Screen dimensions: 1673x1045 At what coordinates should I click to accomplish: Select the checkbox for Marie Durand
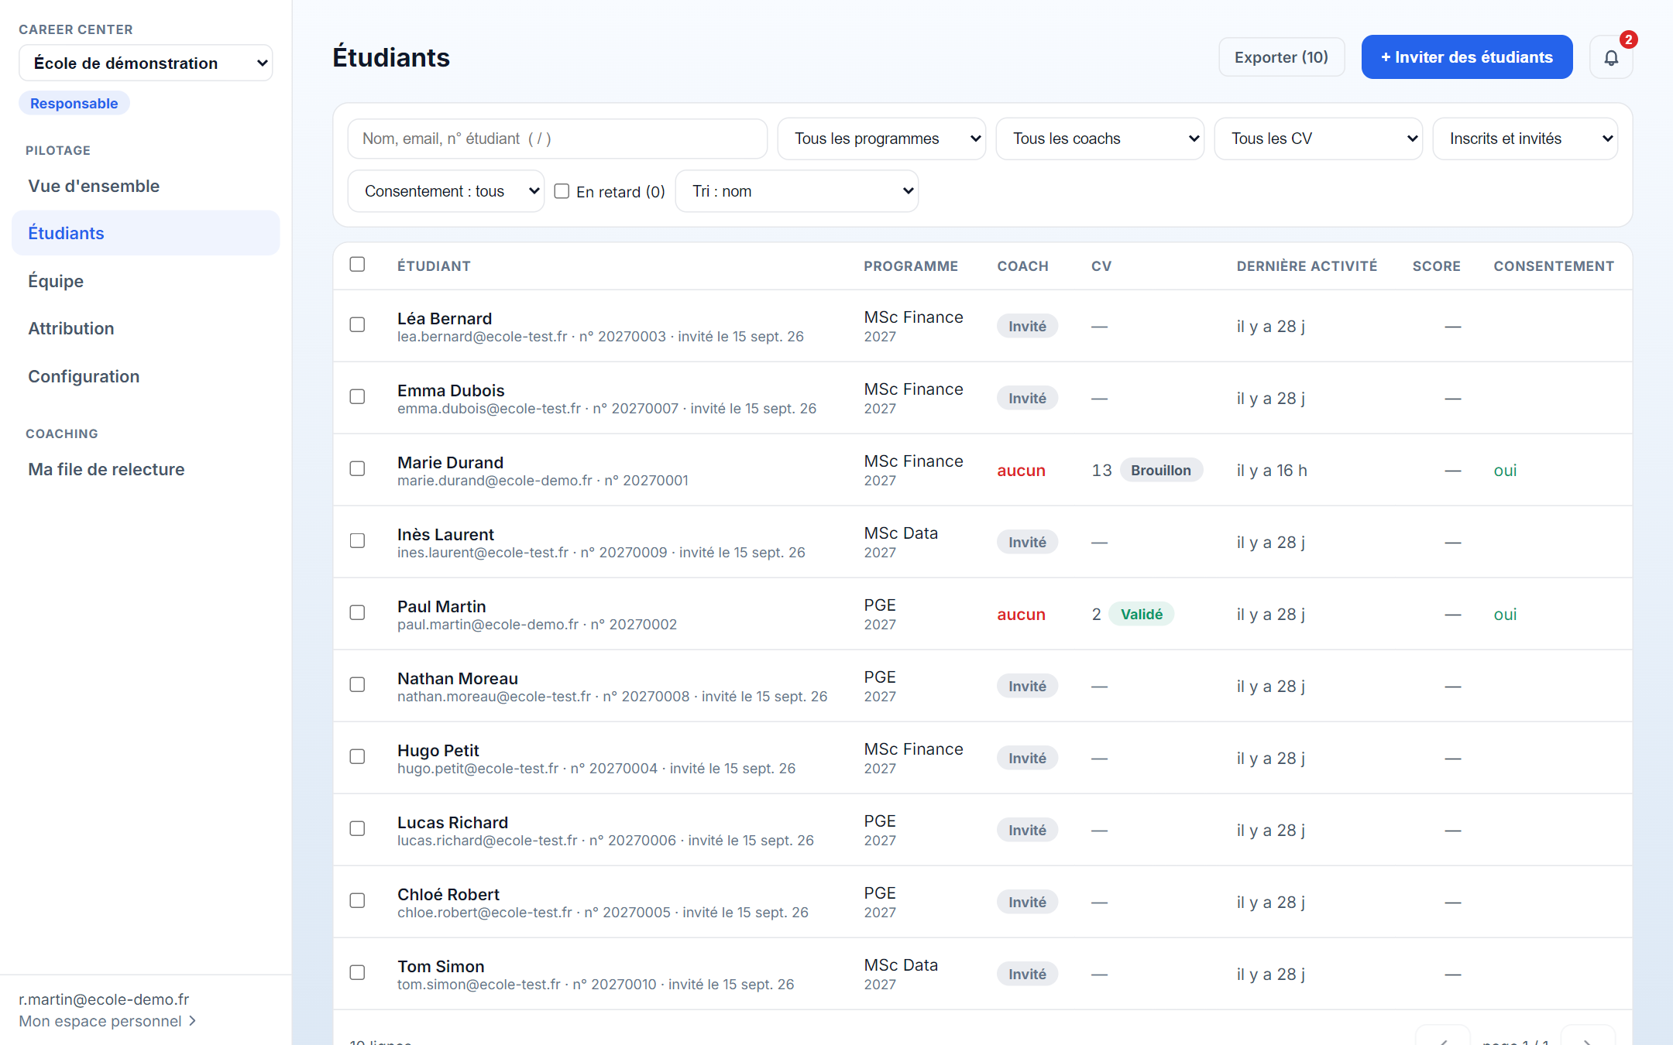357,469
